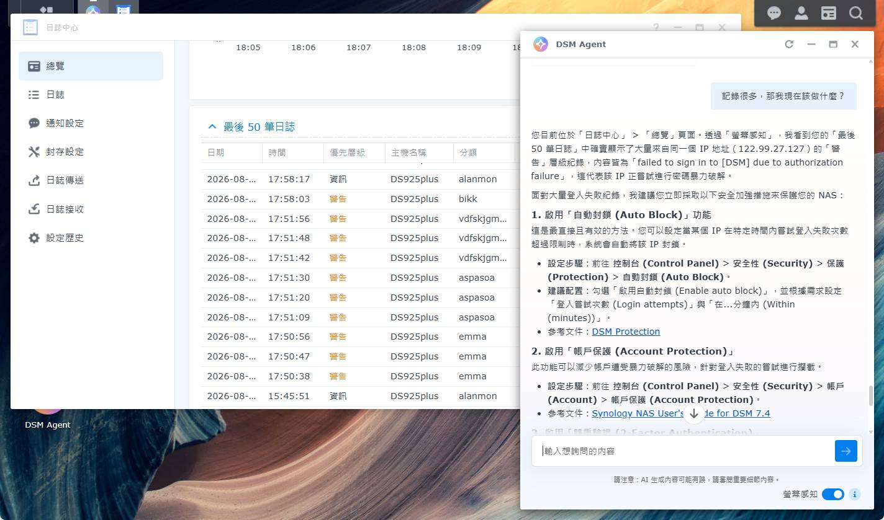Focus the 輸入想詢問的內容 input field
This screenshot has width=884, height=520.
point(683,451)
